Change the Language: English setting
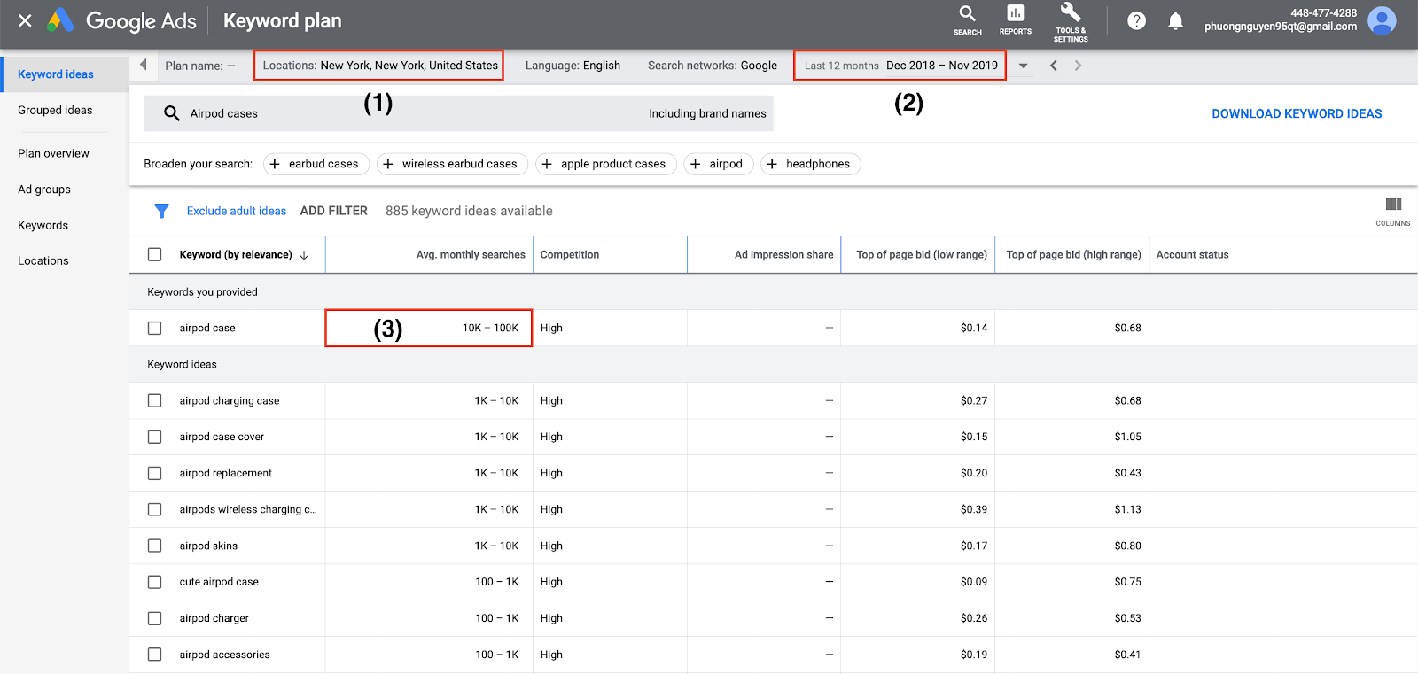 tap(573, 66)
